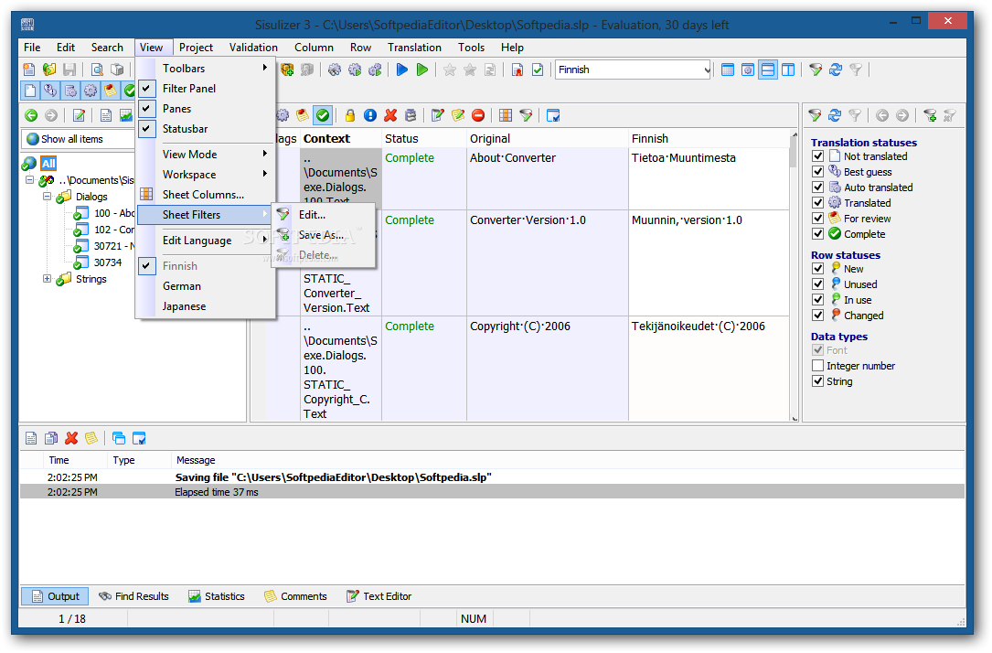
Task: Click the Tietoa·Muuntimesta translation cell
Action: click(709, 178)
